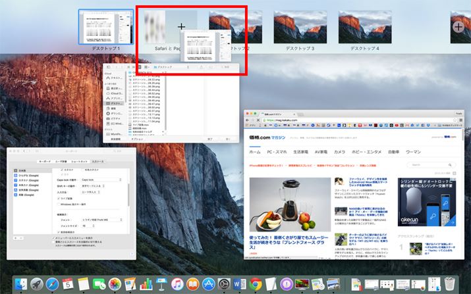Select the PC・スマホ navigation tab
This screenshot has width=471, height=294.
[279, 152]
